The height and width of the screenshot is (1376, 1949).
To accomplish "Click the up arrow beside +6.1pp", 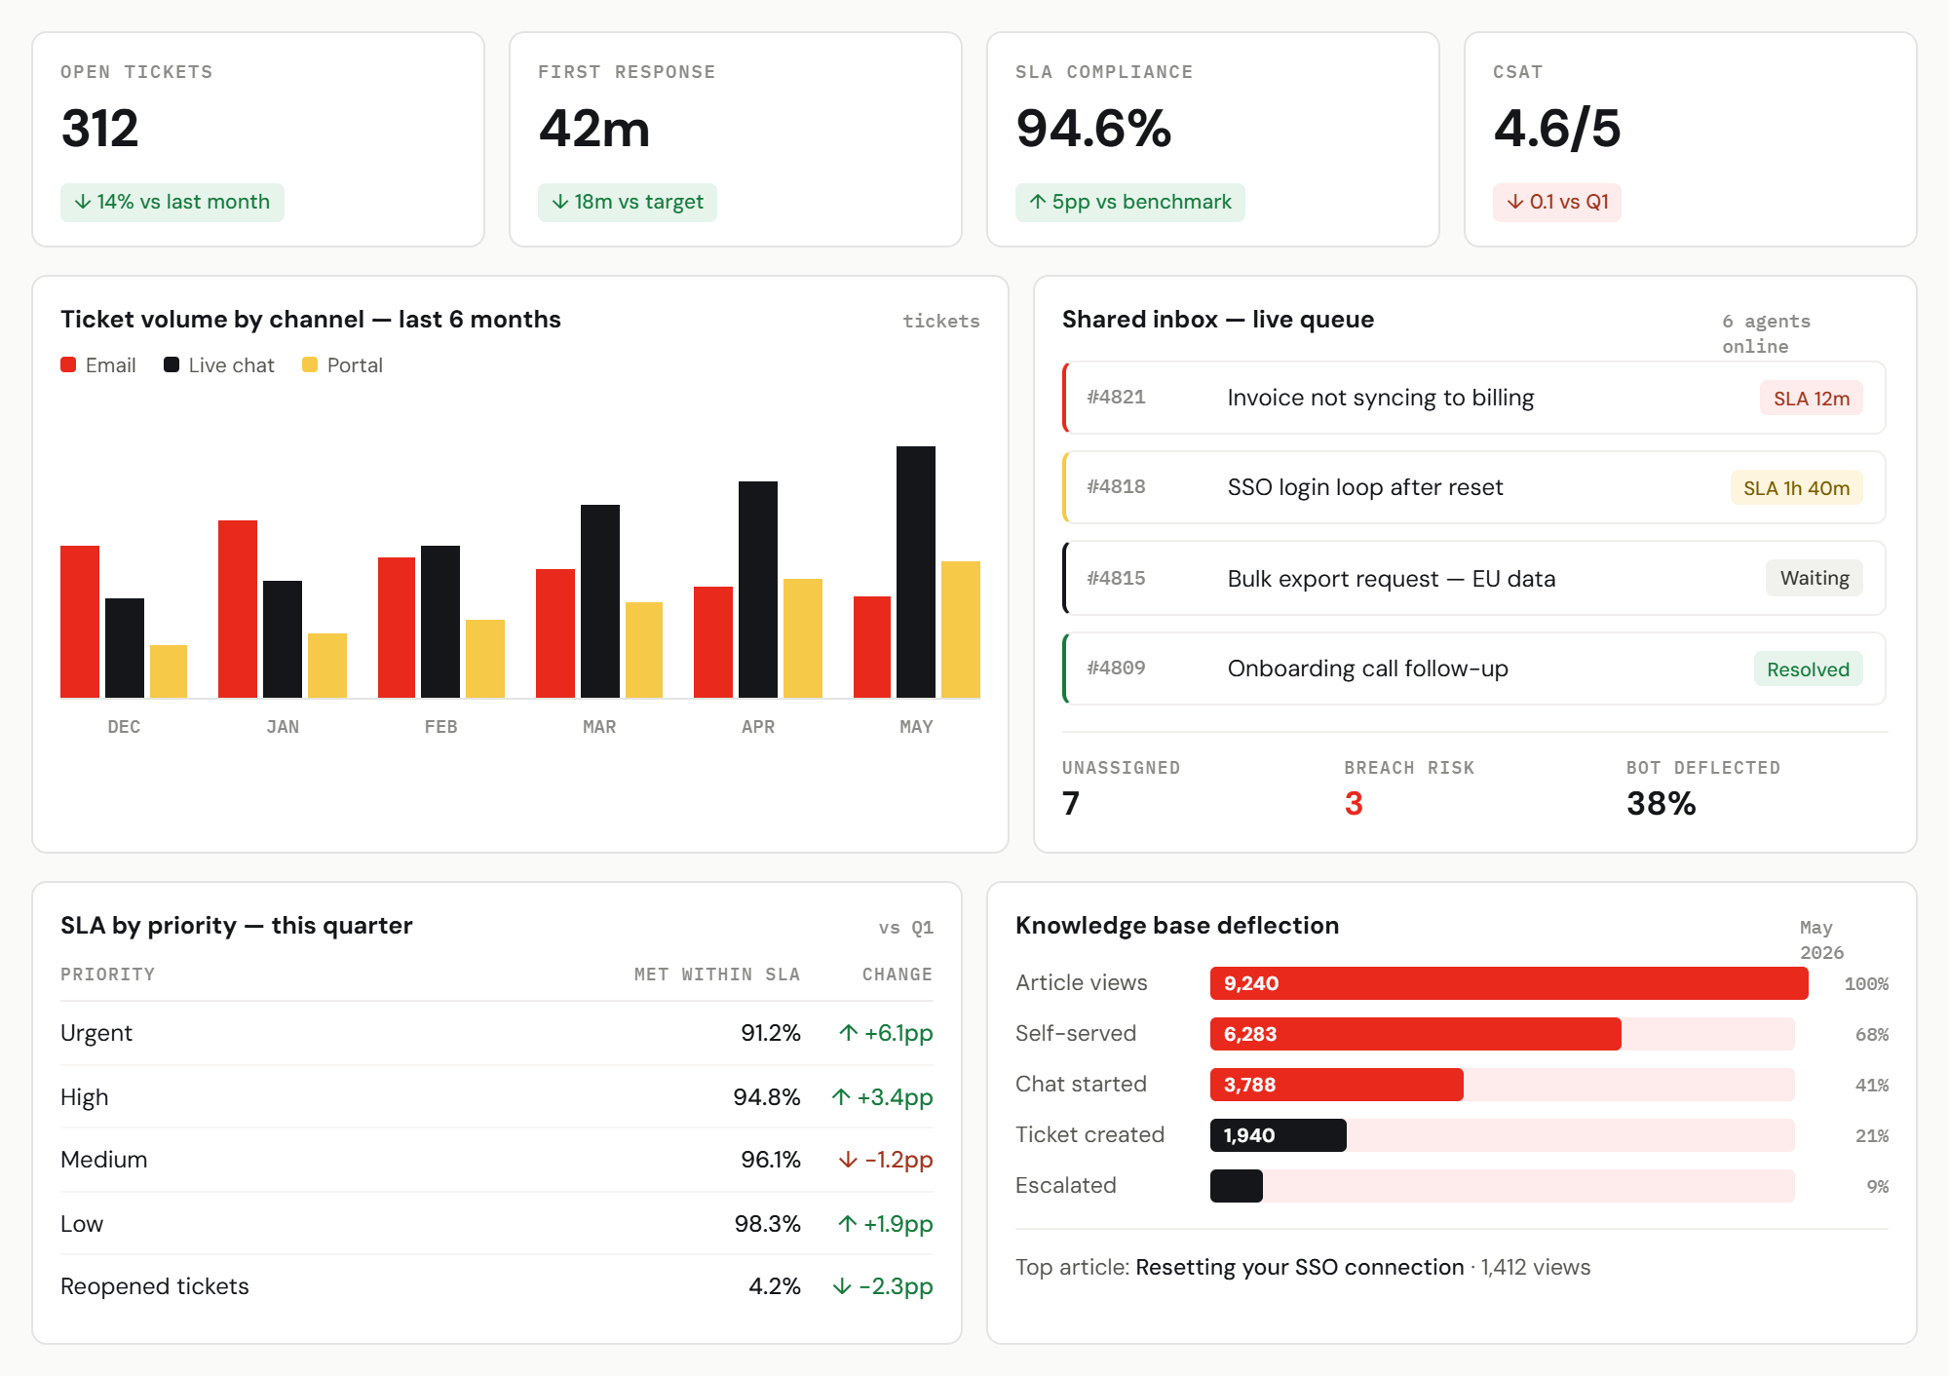I will [849, 1033].
